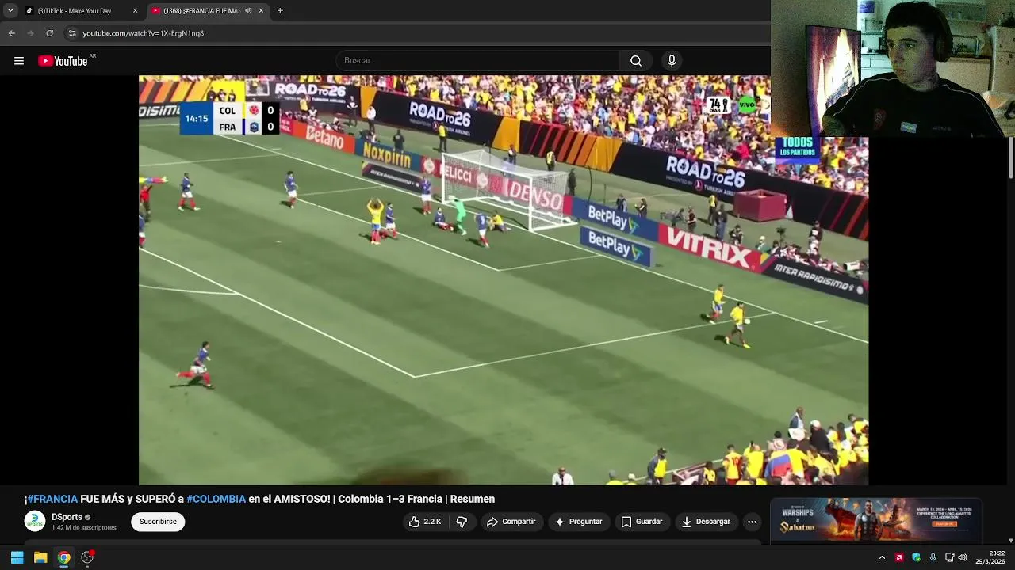
Task: Open Google Chrome from the taskbar
Action: (x=63, y=557)
